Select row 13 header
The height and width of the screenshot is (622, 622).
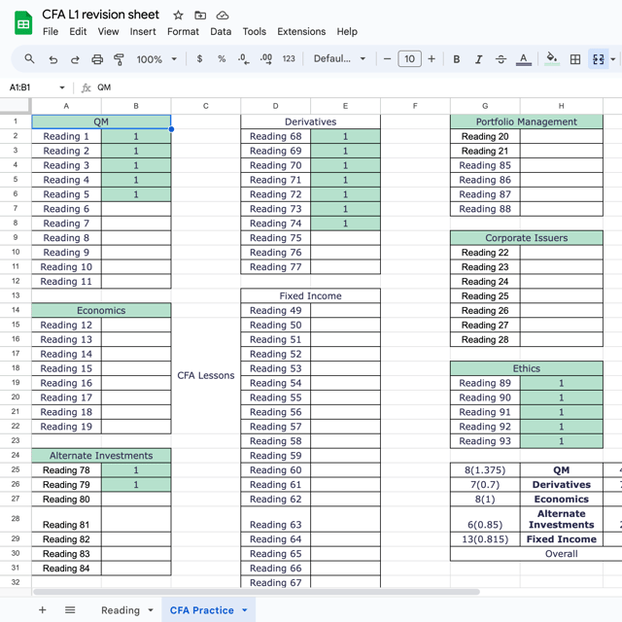[16, 295]
